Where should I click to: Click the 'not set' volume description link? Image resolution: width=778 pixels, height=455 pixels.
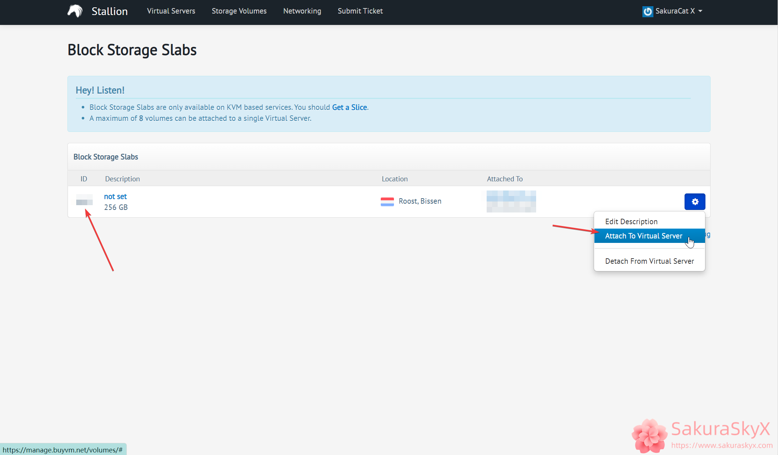click(x=115, y=196)
